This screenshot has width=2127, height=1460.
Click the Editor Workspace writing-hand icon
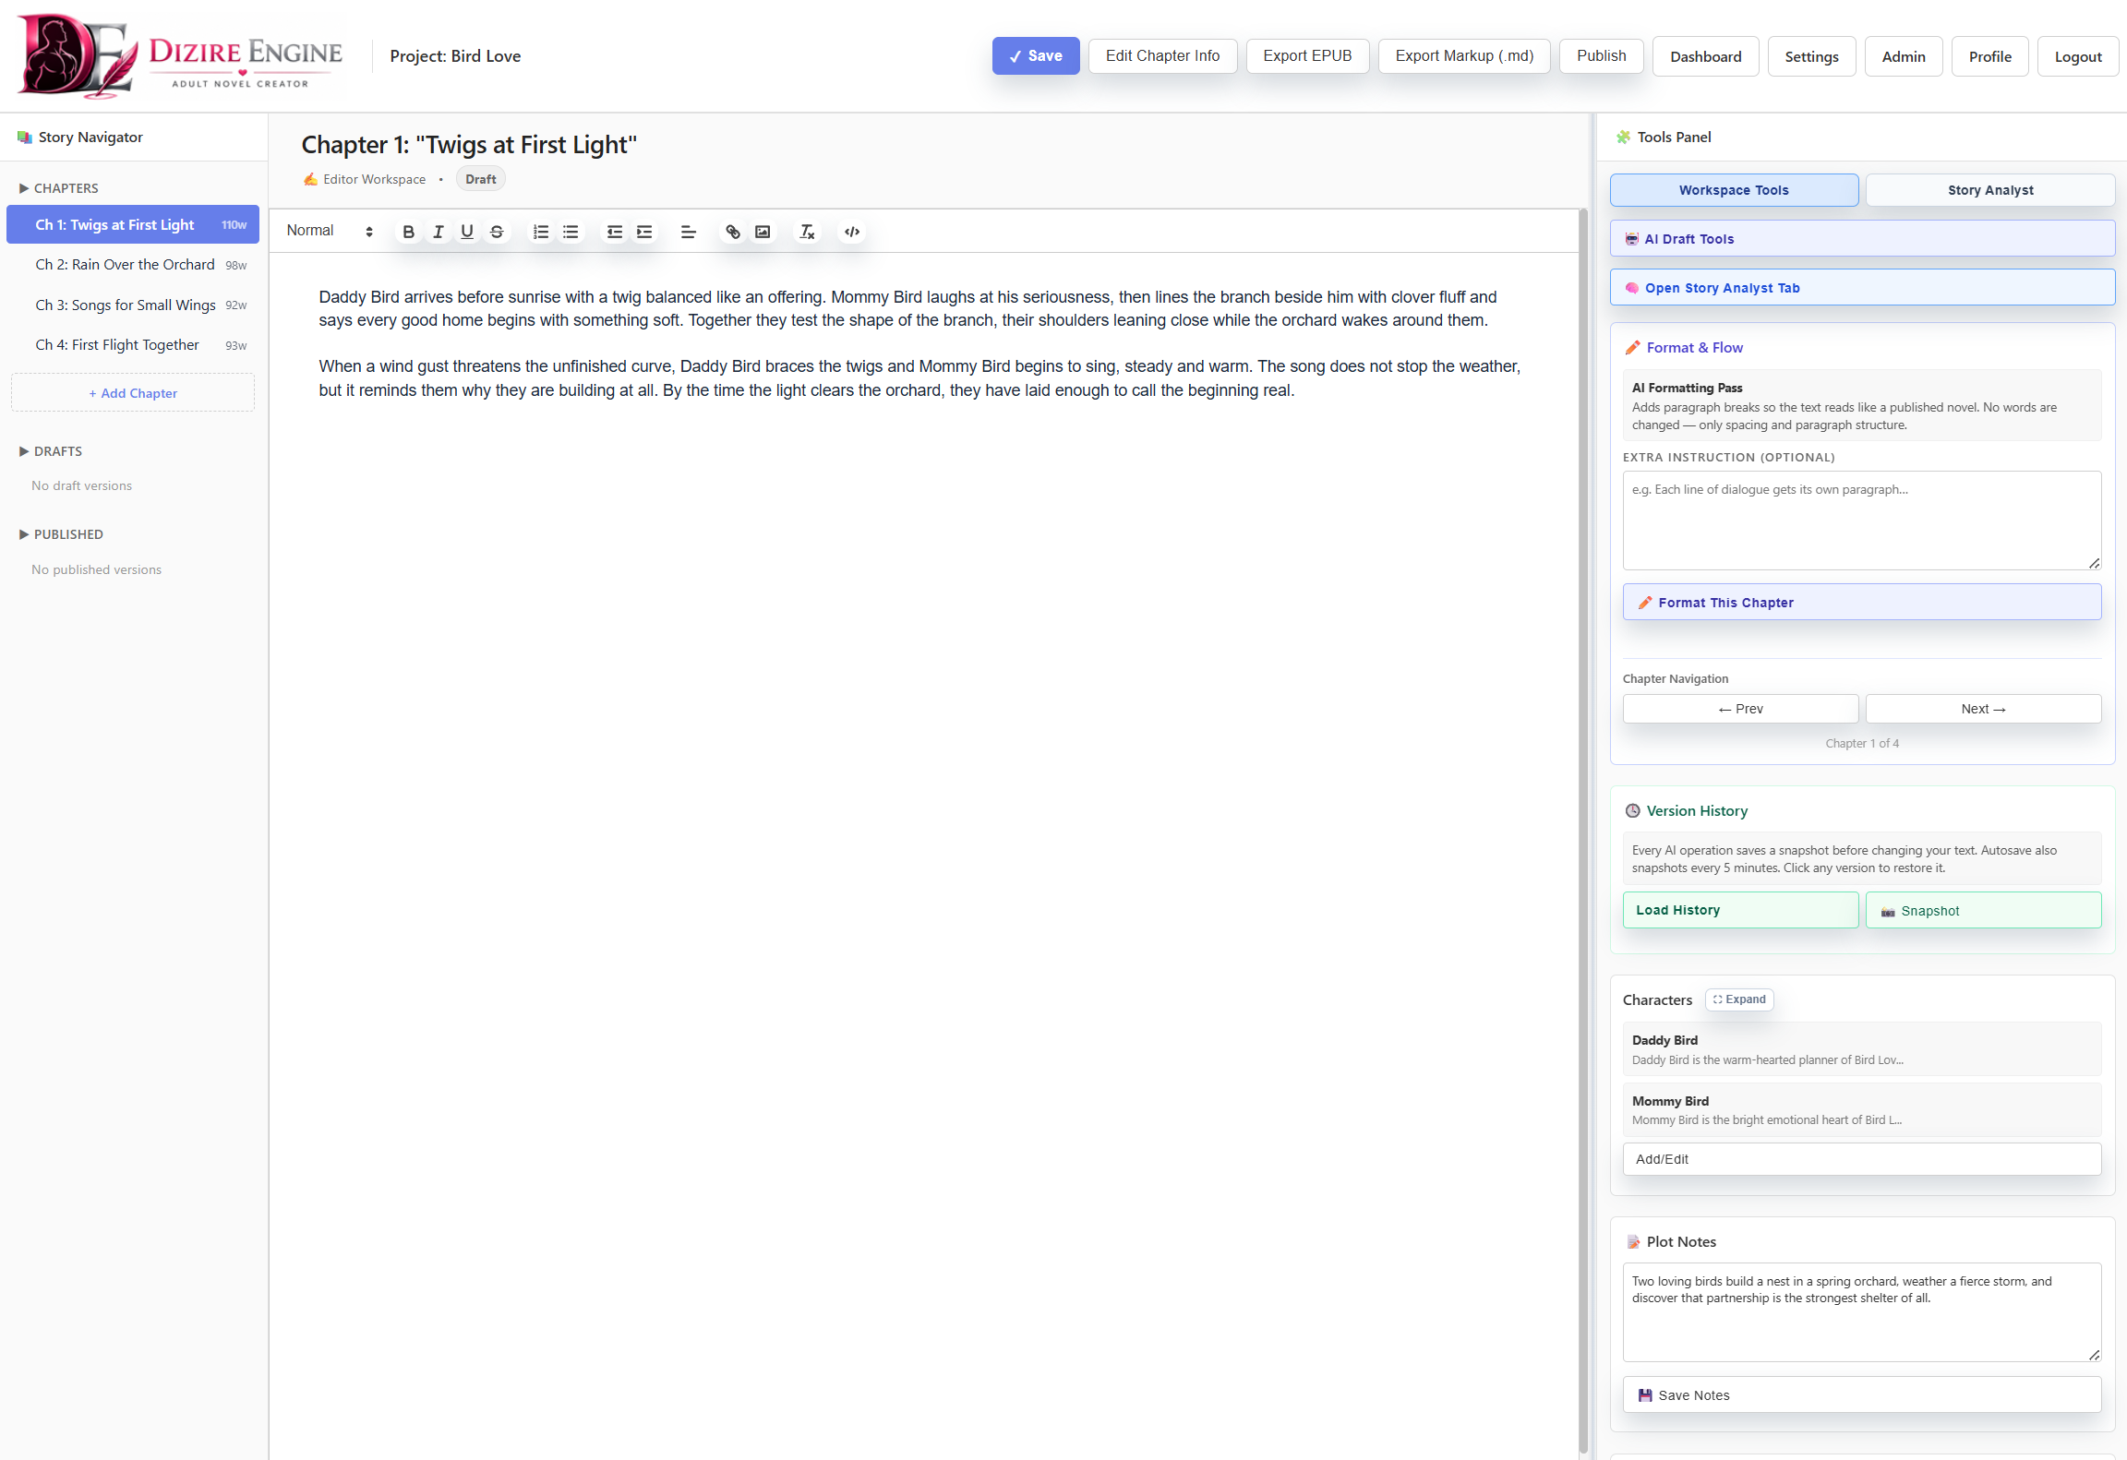(310, 179)
